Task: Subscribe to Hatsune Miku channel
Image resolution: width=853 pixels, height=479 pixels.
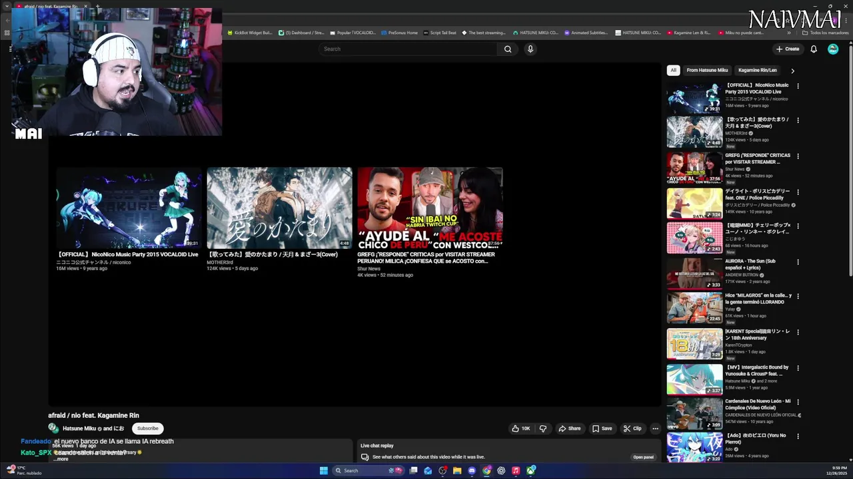Action: tap(148, 428)
